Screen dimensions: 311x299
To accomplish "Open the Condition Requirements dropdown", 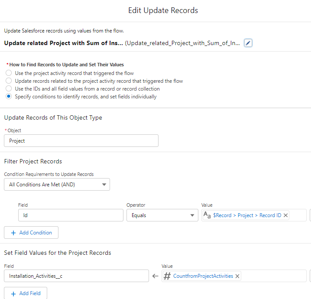I will click(x=57, y=185).
